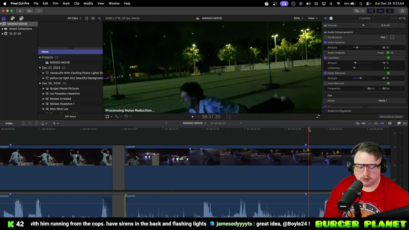The image size is (409, 230).
Task: Adjust the Volume slider
Action: pos(363,26)
